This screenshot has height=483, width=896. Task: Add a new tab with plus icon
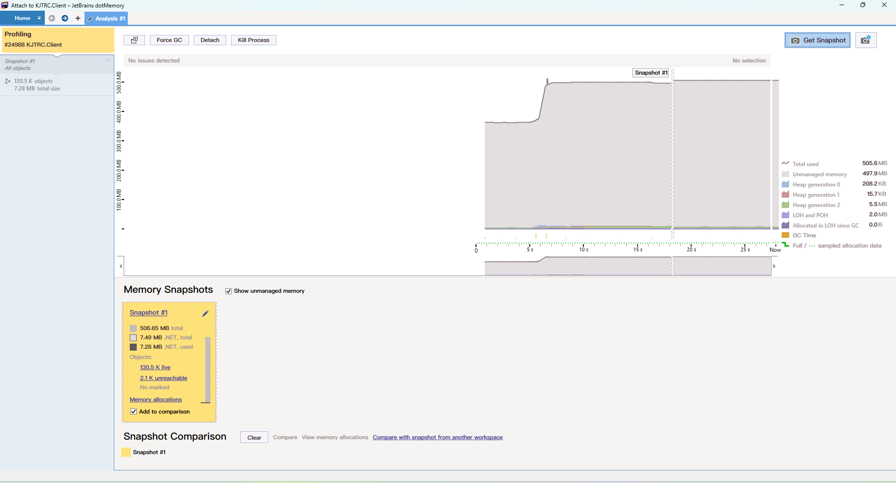point(78,18)
